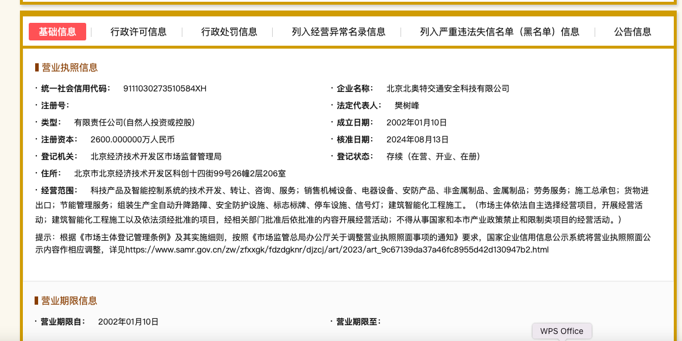This screenshot has width=682, height=341.
Task: Click the 住所 label
Action: pos(52,174)
